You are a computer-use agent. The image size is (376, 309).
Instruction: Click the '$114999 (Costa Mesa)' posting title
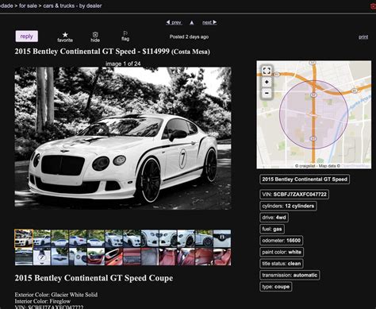coord(176,52)
